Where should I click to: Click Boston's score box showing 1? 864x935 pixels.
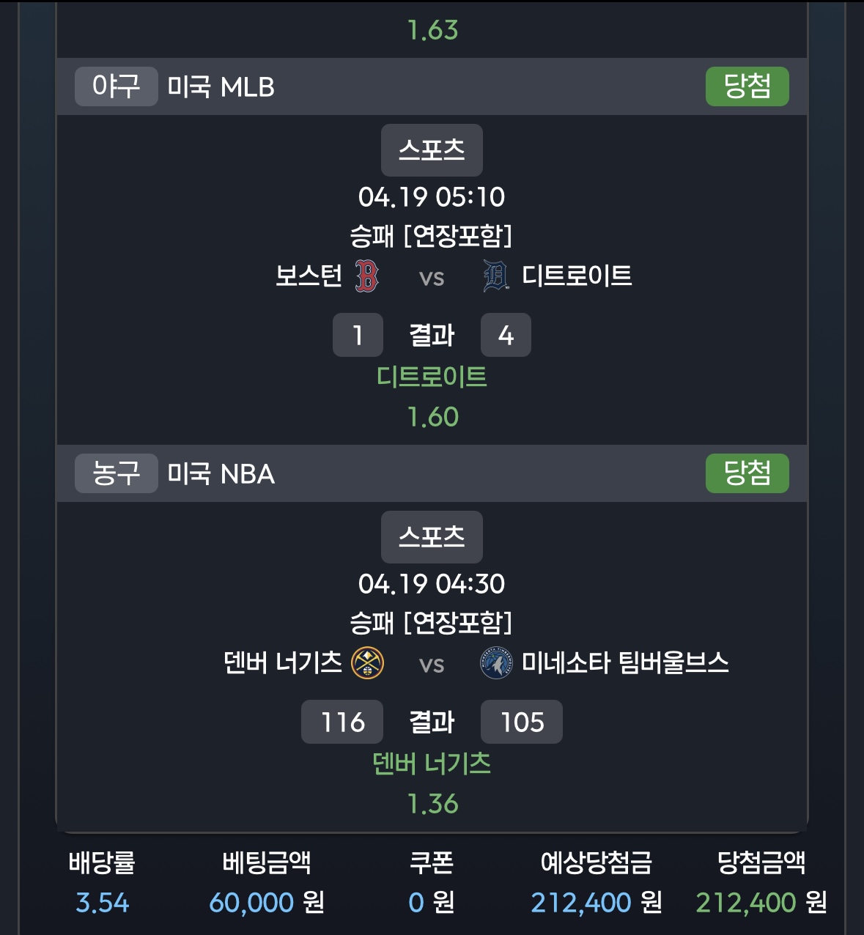pyautogui.click(x=358, y=335)
